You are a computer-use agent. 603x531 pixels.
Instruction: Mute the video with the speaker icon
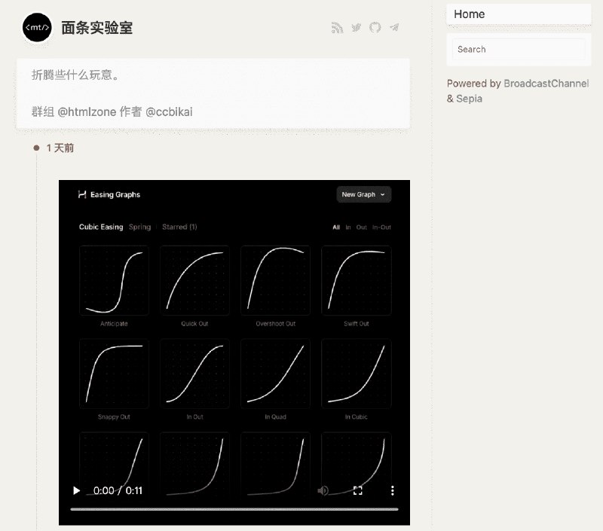(323, 490)
